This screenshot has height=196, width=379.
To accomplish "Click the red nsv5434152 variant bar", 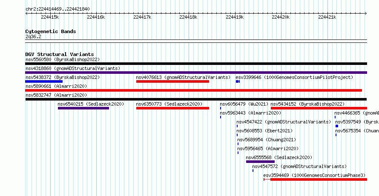I will tap(319, 108).
